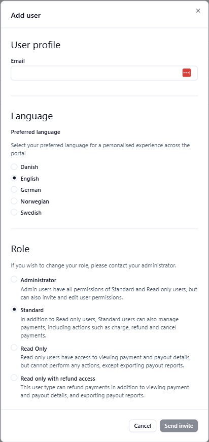Select Swedish radio button
Screen dimensions: 209x442
click(x=14, y=213)
